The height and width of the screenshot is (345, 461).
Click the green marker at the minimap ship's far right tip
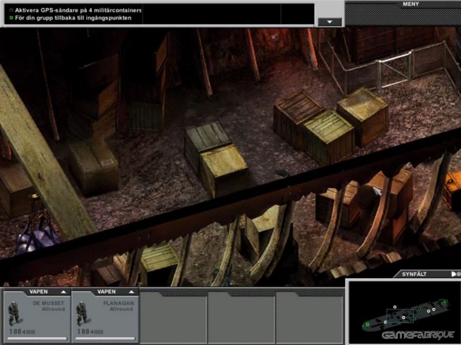pyautogui.click(x=445, y=301)
